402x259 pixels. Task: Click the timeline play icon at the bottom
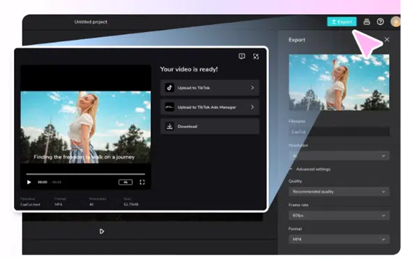[x=101, y=231]
